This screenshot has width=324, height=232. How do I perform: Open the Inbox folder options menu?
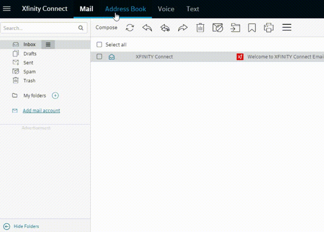(48, 45)
